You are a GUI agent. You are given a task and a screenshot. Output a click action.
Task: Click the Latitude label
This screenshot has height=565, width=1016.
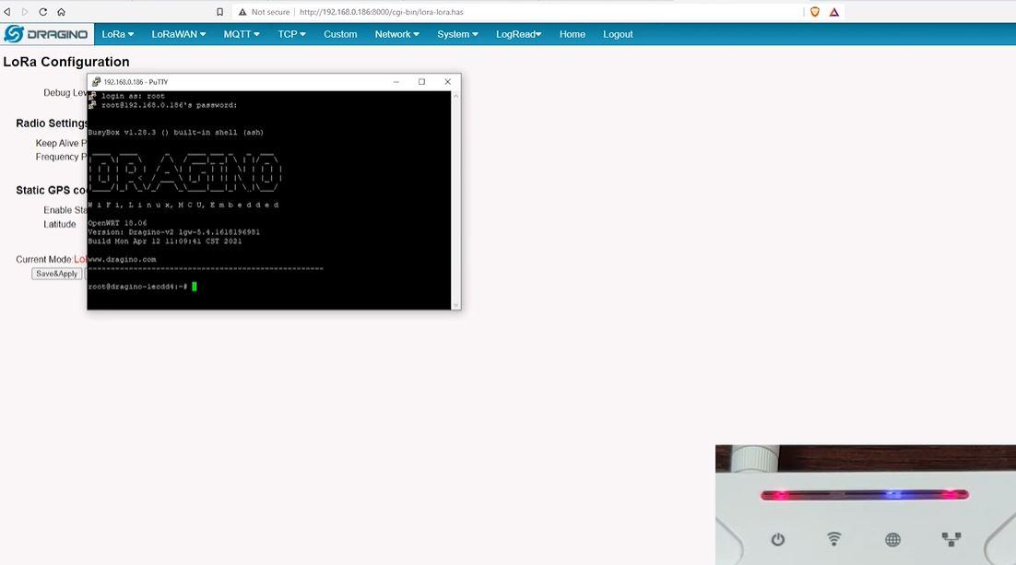(60, 224)
